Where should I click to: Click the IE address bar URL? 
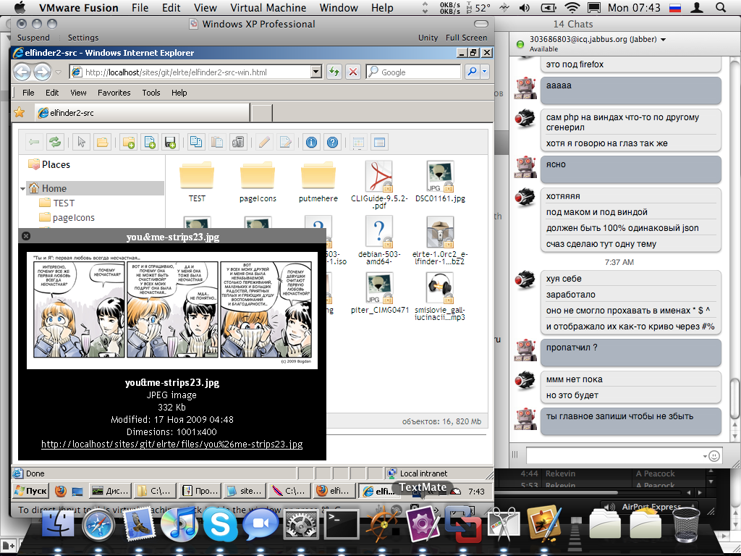176,72
